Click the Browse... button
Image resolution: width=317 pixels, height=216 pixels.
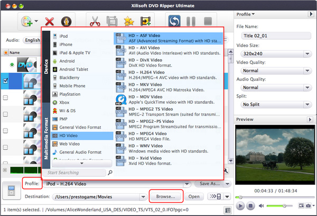pyautogui.click(x=166, y=196)
